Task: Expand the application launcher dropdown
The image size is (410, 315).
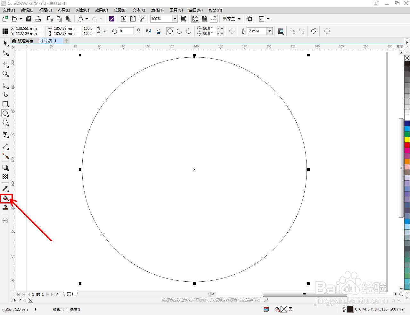Action: pyautogui.click(x=268, y=19)
